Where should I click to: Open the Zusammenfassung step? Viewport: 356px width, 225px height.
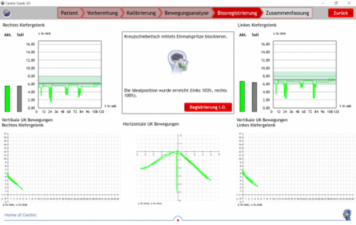pyautogui.click(x=287, y=13)
